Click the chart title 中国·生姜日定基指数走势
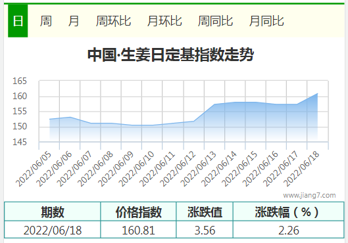Screen dimensions: 348x243 (170, 55)
